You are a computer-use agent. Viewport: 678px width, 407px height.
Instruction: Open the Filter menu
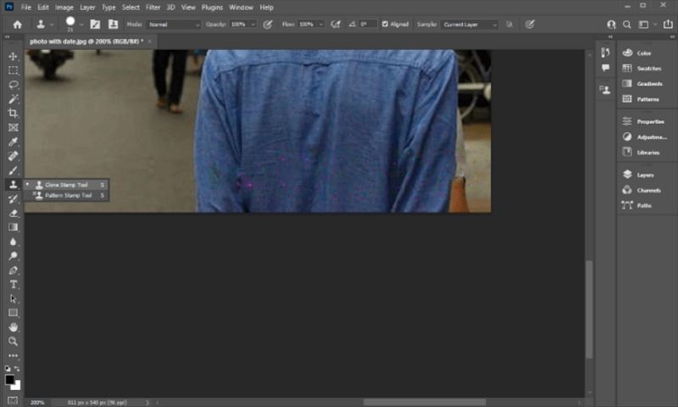[x=153, y=7]
